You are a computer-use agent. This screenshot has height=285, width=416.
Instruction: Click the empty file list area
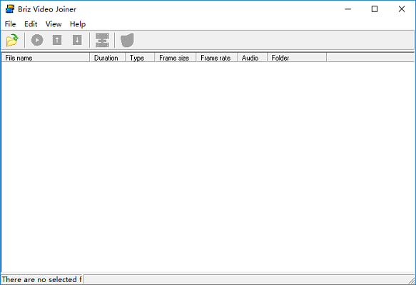pos(208,167)
